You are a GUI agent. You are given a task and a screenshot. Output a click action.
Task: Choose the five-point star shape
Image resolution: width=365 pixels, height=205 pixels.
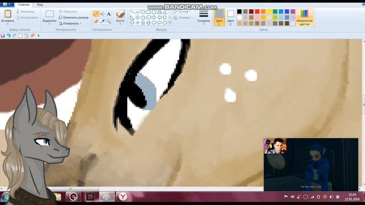pyautogui.click(x=143, y=23)
